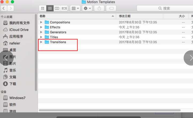Click the Share toolbar button
The height and width of the screenshot is (118, 193).
pos(99,8)
